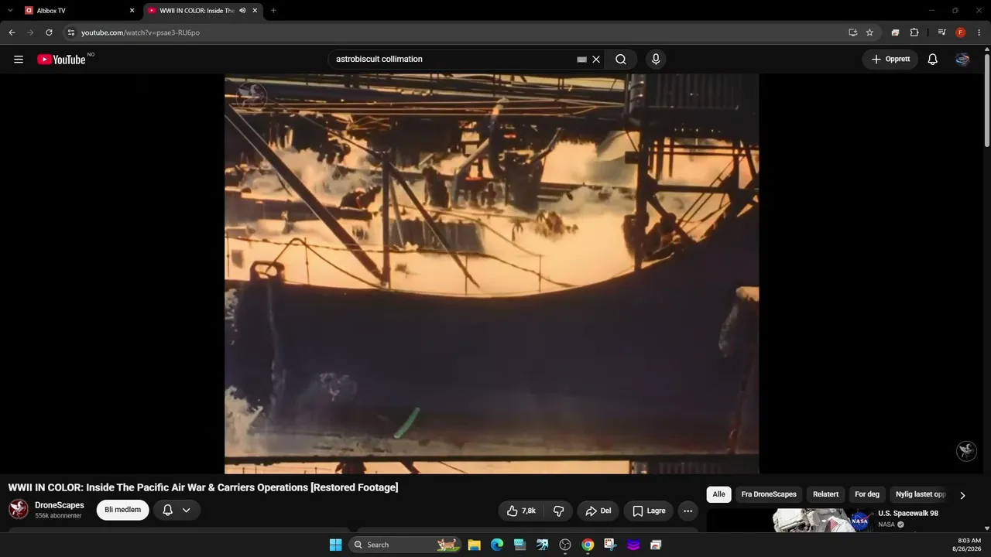Open the YouTube account avatar menu
The image size is (991, 557).
point(962,60)
